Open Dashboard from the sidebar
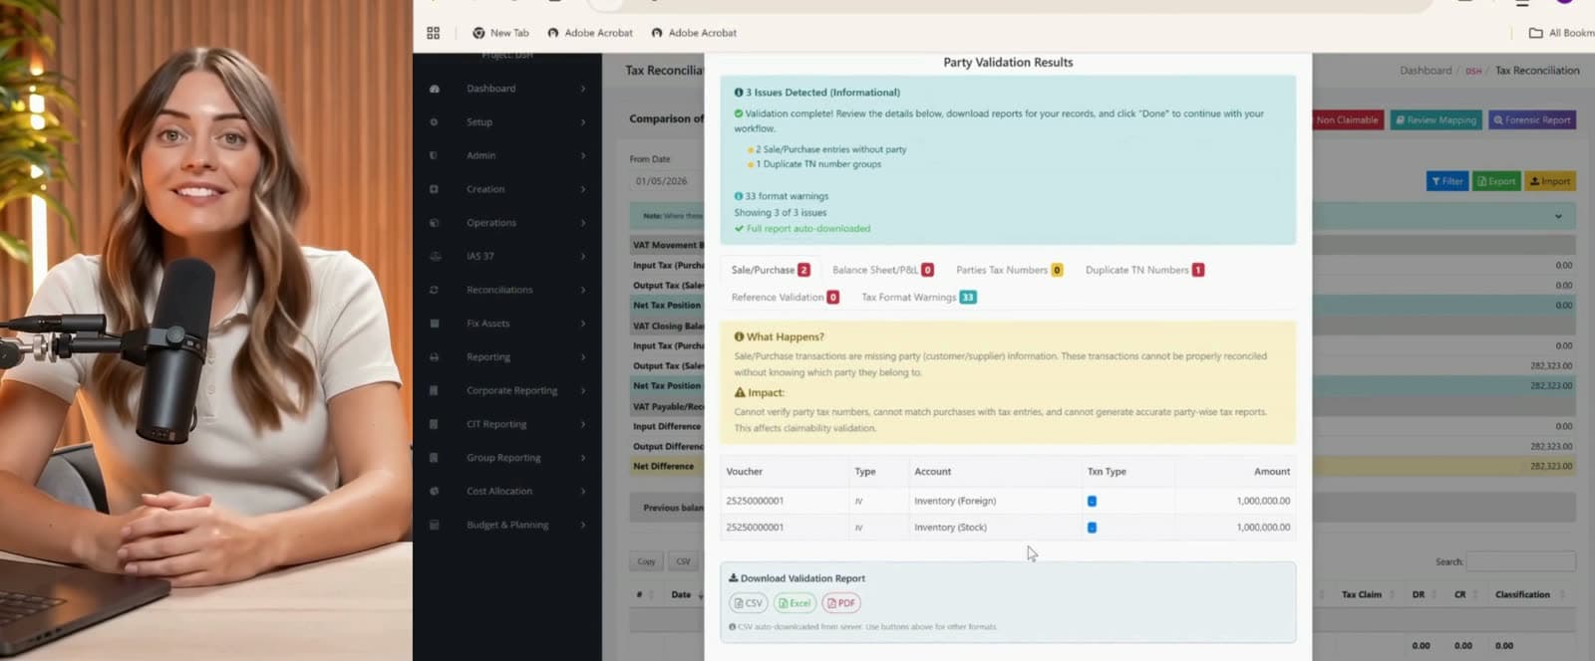Viewport: 1595px width, 661px height. pyautogui.click(x=490, y=89)
